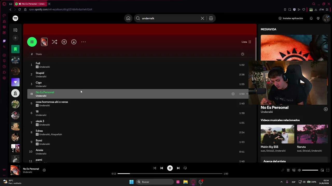This screenshot has height=186, width=332.
Task: Open the Browse icon beside search
Action: [211, 18]
